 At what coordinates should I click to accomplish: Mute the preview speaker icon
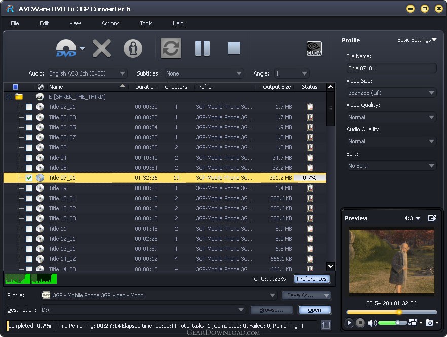(372, 323)
